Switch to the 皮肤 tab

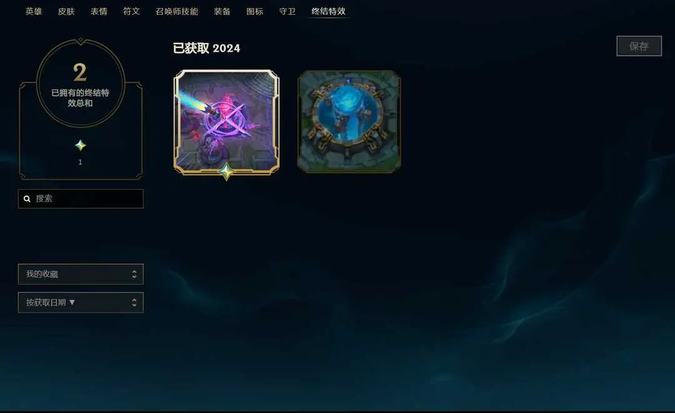pyautogui.click(x=66, y=11)
